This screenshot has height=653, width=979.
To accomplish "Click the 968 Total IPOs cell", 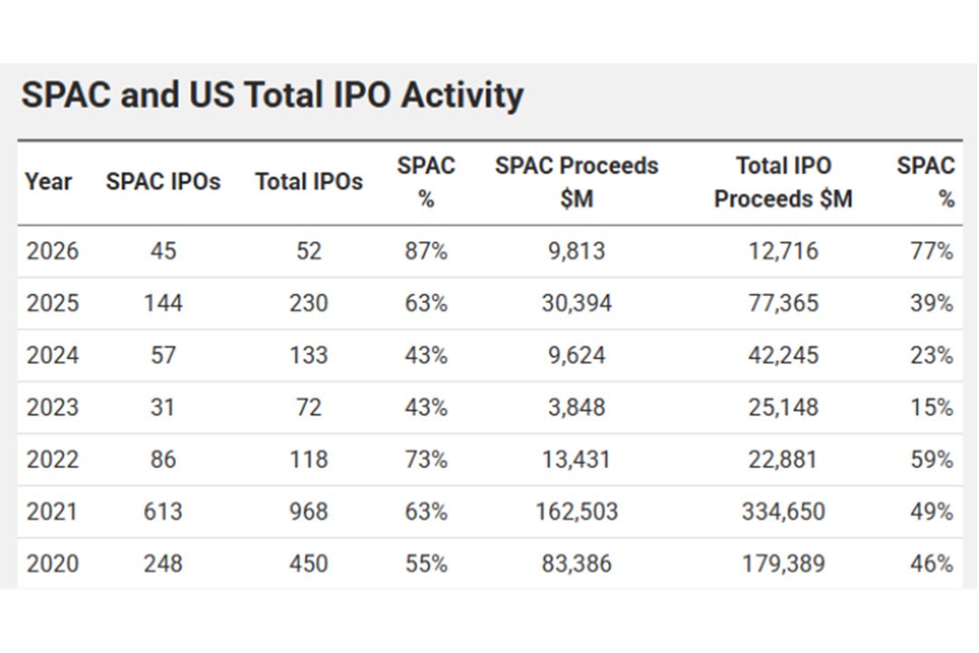I will [x=308, y=512].
